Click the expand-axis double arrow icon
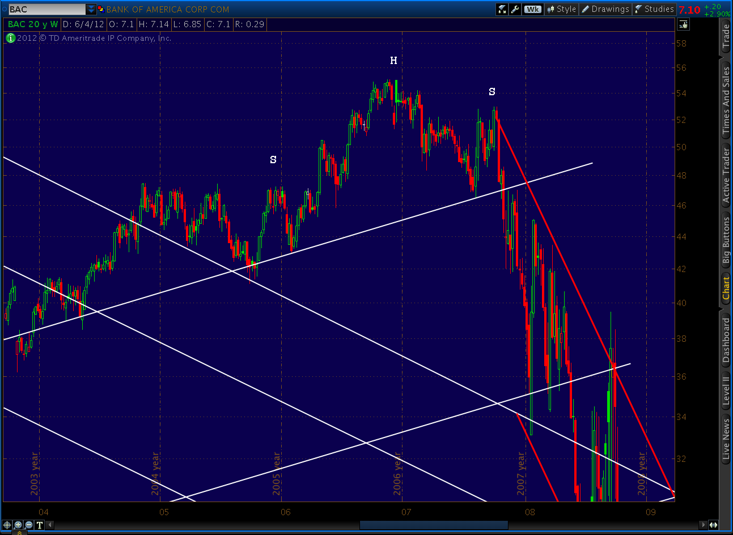 tap(713, 525)
